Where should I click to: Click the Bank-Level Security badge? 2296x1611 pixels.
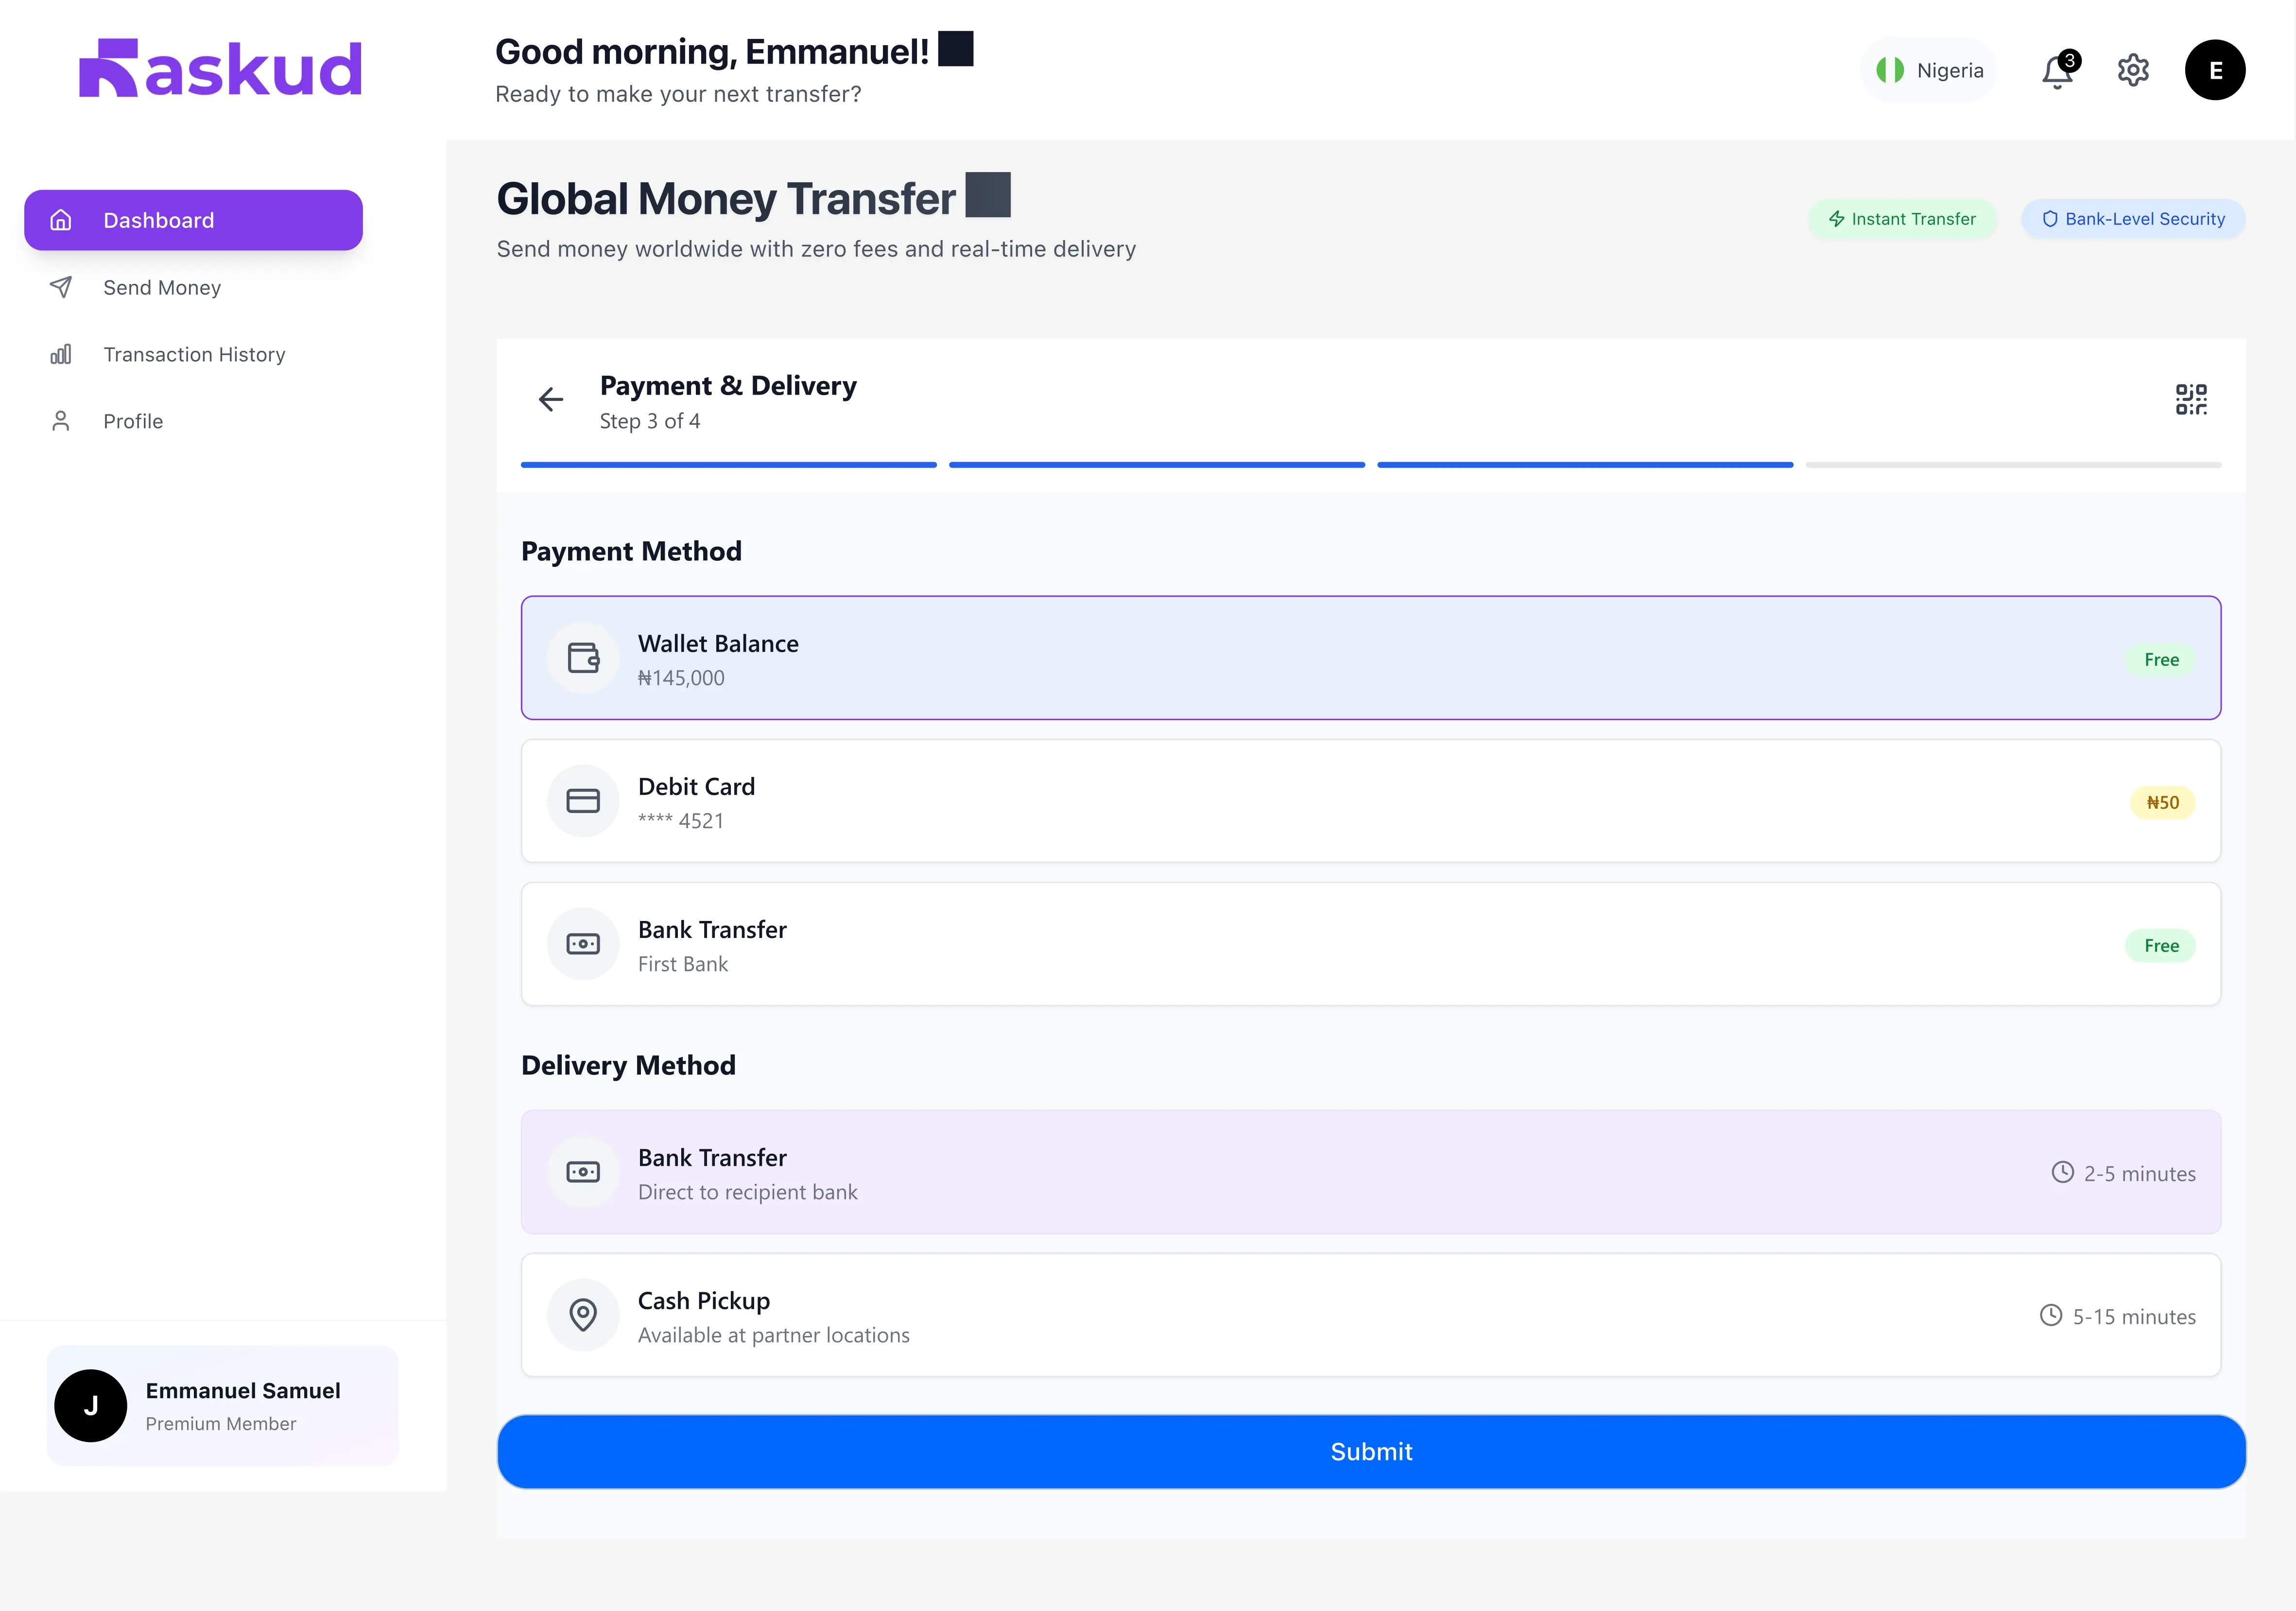2133,219
